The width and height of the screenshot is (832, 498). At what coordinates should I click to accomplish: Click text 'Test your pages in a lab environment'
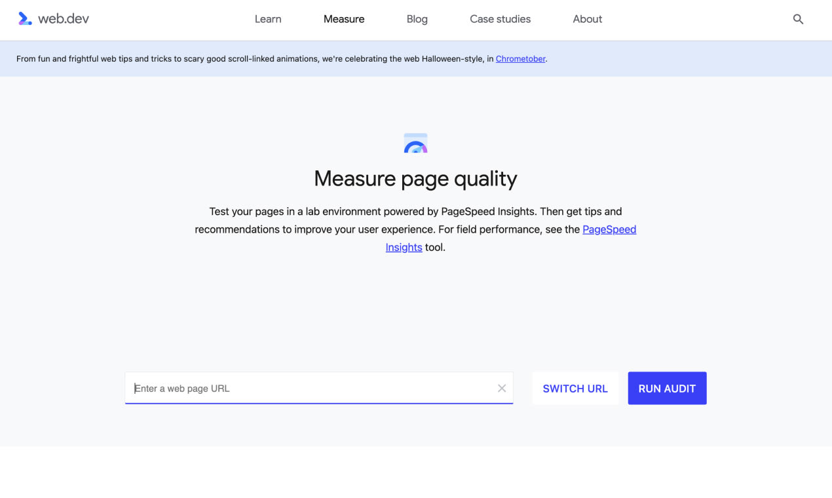tap(296, 212)
